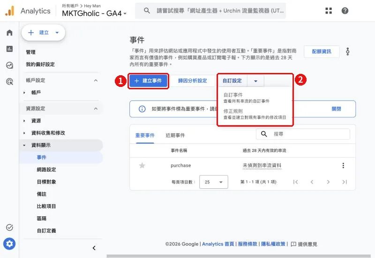Click the events table 搜尋 field
This screenshot has width=375, height=258.
(303, 134)
